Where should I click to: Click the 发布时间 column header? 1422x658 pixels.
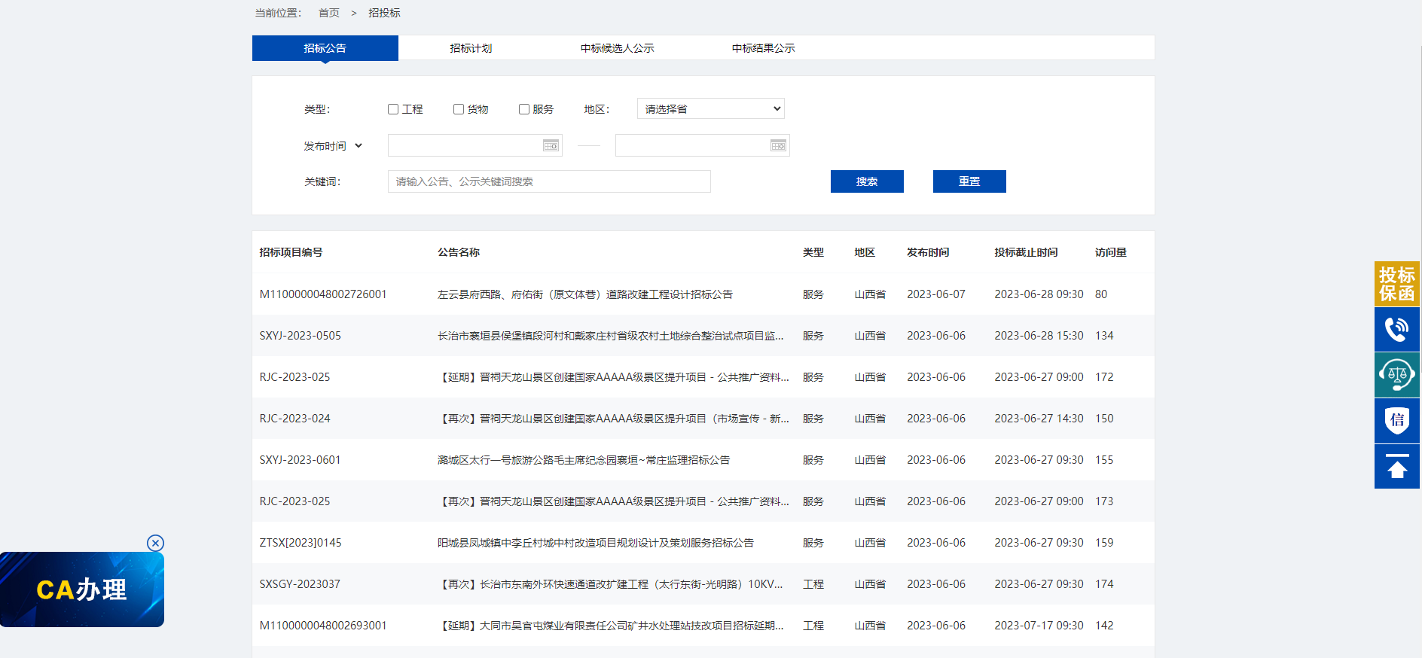(928, 252)
